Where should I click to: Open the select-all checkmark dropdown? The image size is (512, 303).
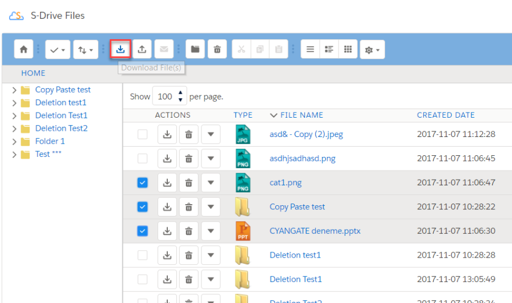[57, 49]
